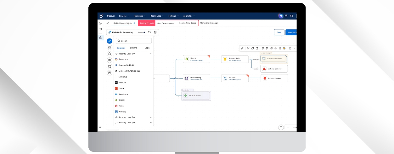Open the AI assistant icon
Screen dimensions: 394x154
click(x=281, y=16)
